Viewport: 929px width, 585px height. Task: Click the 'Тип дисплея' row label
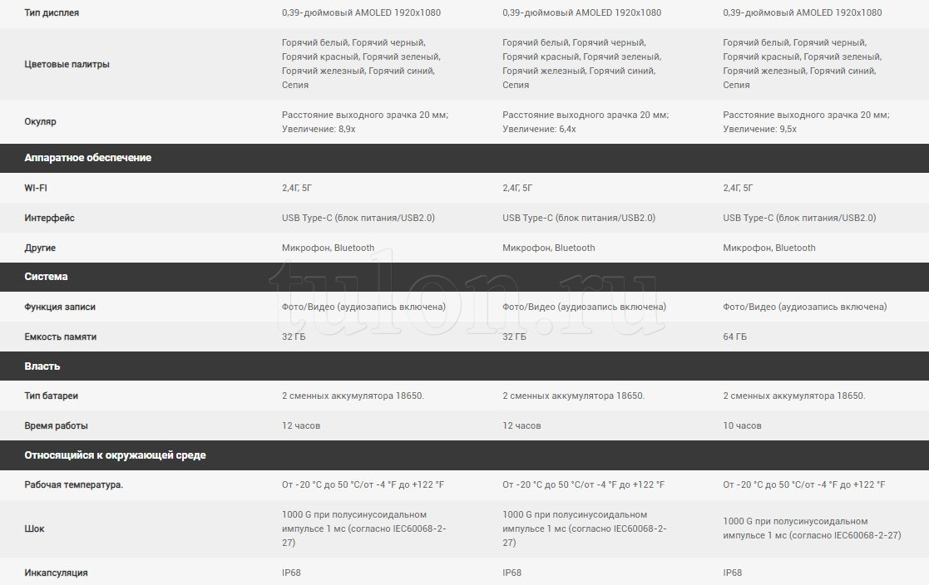(52, 13)
